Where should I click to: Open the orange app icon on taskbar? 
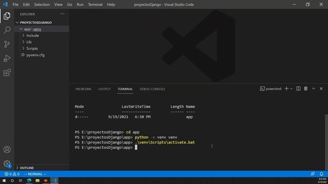coord(46,180)
